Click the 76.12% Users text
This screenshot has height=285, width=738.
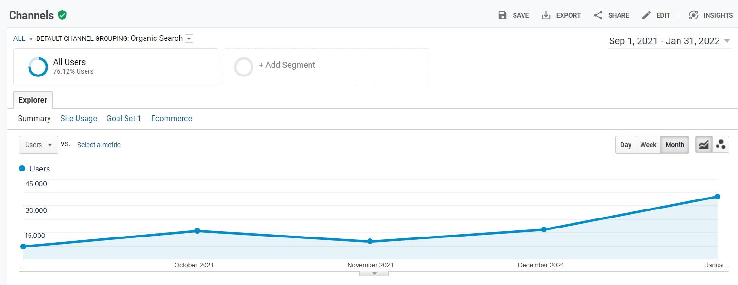coord(73,72)
